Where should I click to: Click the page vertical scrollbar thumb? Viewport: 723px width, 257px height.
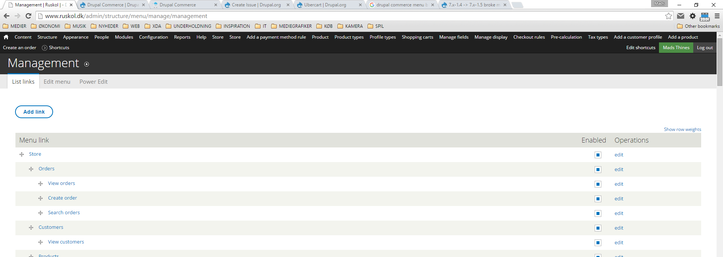(720, 62)
